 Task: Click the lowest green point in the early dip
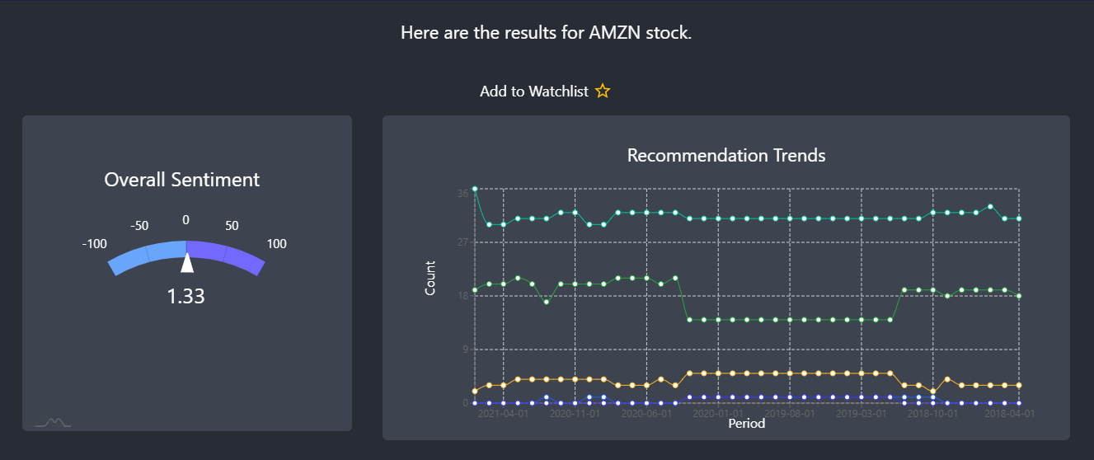click(546, 302)
